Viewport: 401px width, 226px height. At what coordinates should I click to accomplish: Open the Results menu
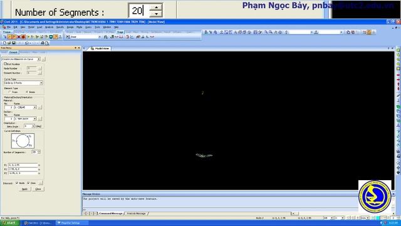(60, 27)
